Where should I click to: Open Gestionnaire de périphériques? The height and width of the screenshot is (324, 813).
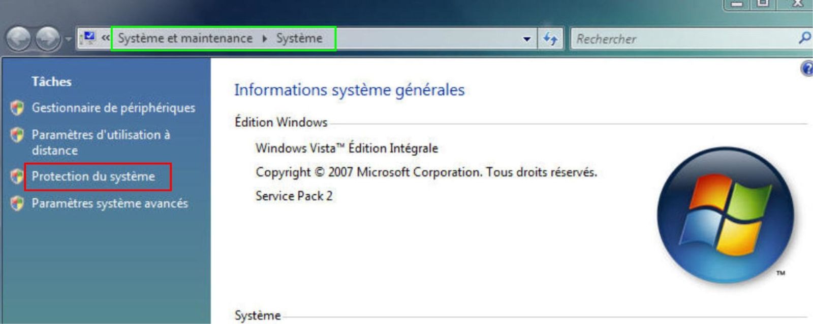[113, 107]
